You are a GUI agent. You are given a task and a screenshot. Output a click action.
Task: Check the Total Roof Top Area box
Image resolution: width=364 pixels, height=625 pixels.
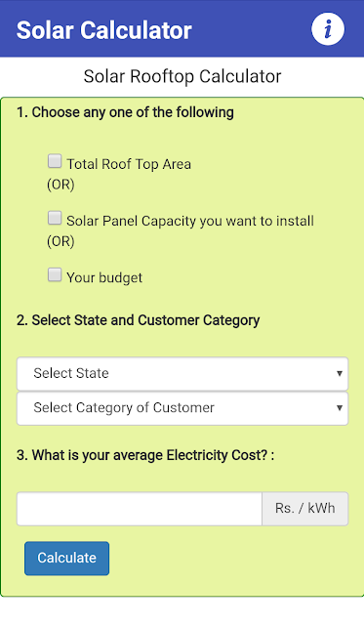click(55, 161)
